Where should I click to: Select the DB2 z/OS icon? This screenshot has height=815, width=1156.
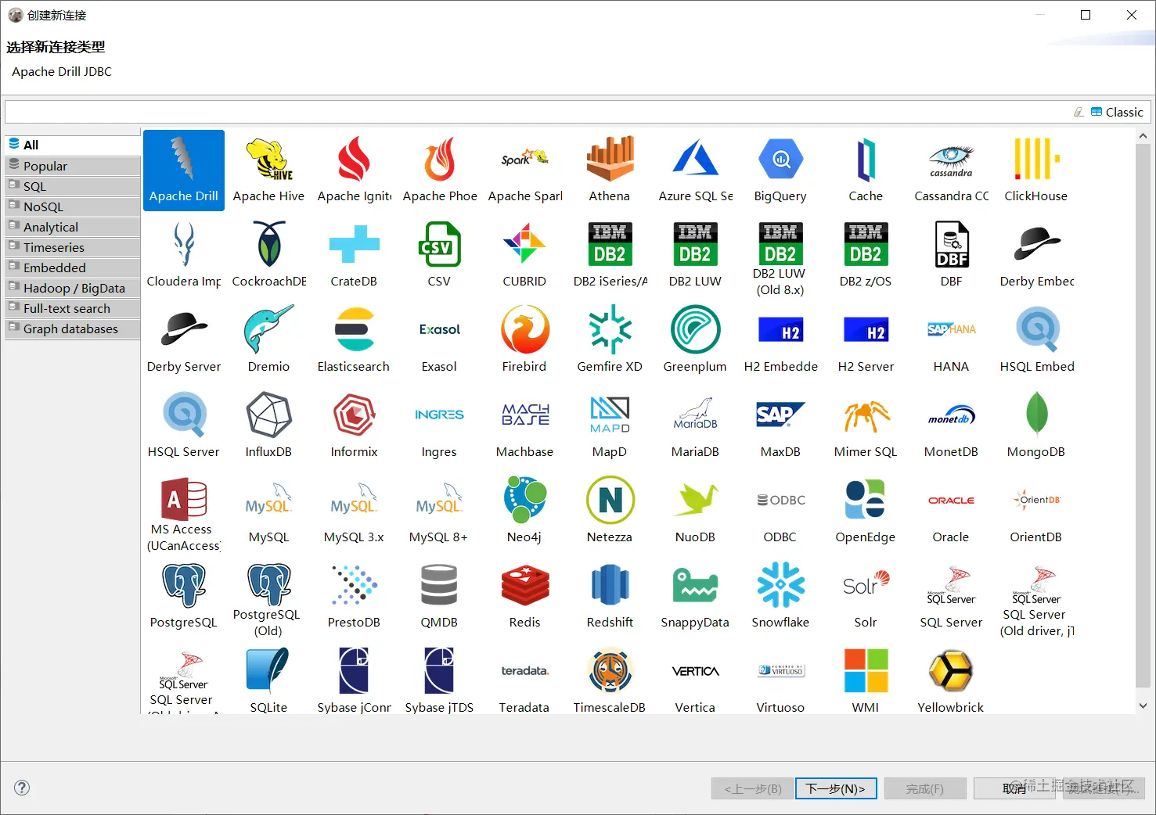point(866,244)
